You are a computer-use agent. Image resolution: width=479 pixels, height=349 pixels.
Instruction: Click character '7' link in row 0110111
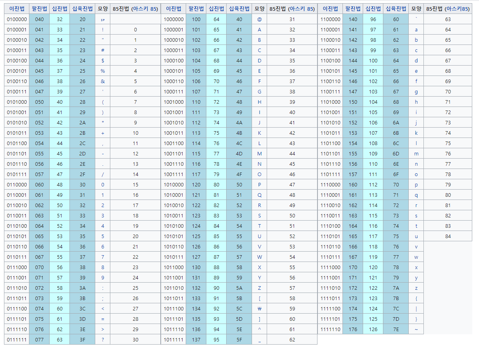103,257
